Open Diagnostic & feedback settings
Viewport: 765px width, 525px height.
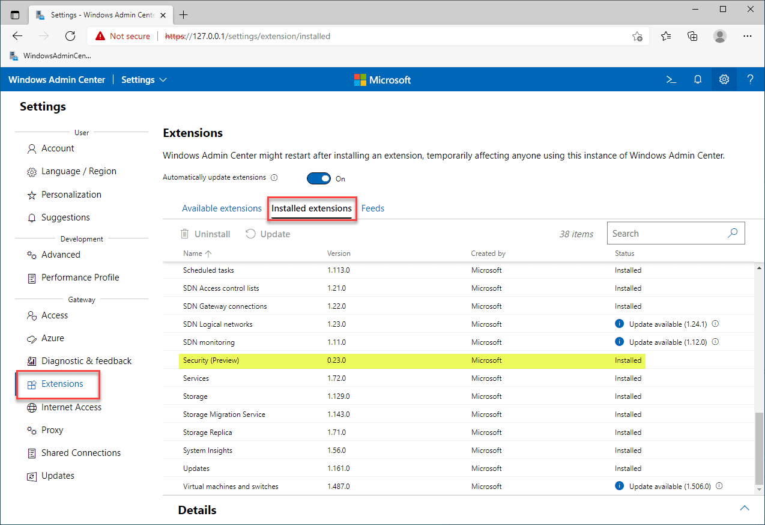click(x=86, y=361)
